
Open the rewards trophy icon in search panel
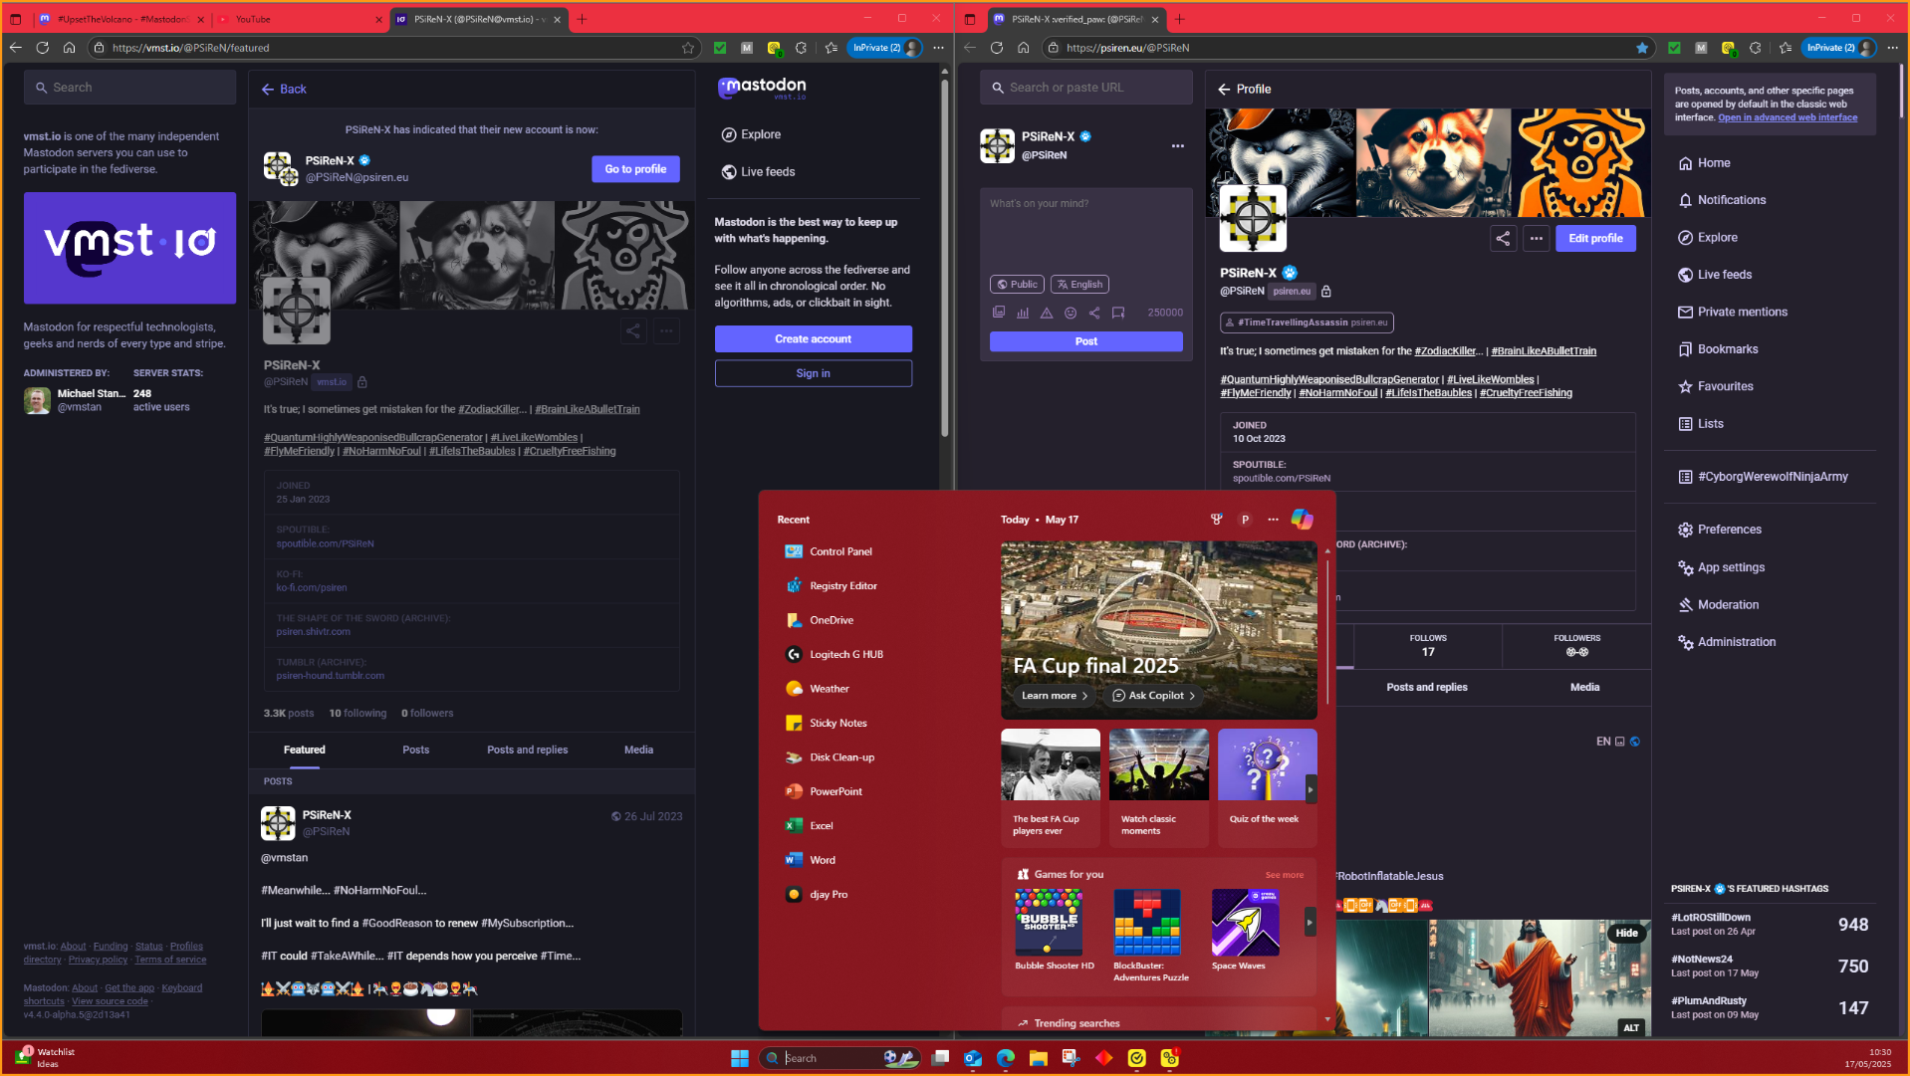coord(1216,520)
